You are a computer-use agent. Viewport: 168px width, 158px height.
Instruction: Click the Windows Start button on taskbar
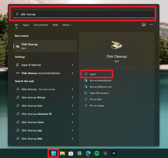point(53,153)
